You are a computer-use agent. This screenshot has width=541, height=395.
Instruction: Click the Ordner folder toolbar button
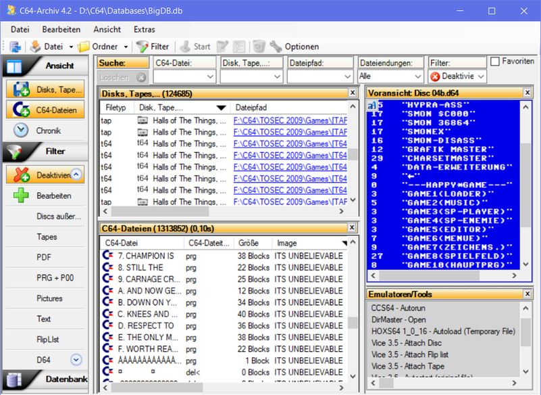click(x=97, y=47)
